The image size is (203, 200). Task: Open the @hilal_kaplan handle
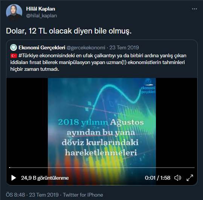[x=41, y=16]
